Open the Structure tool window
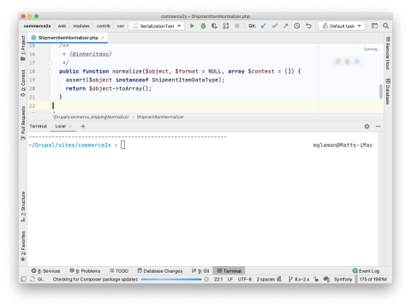 click(23, 206)
